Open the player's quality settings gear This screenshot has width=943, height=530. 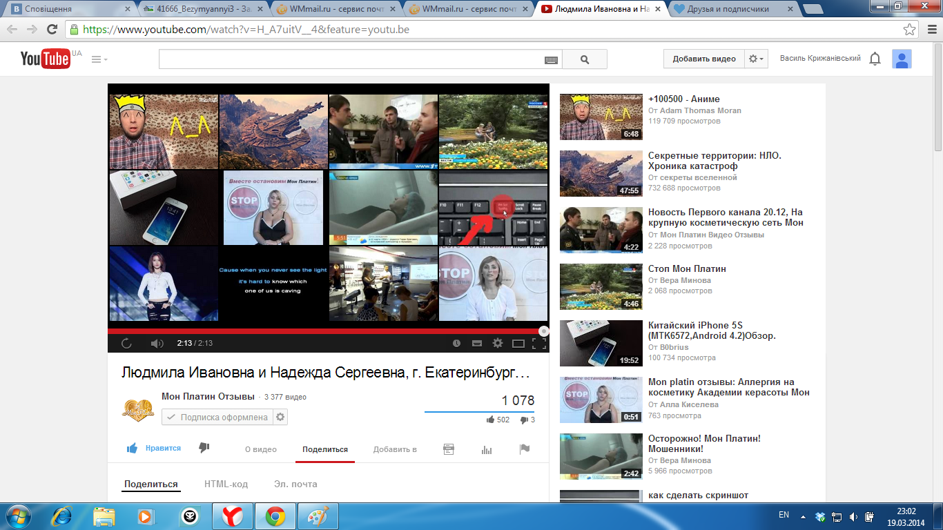497,343
